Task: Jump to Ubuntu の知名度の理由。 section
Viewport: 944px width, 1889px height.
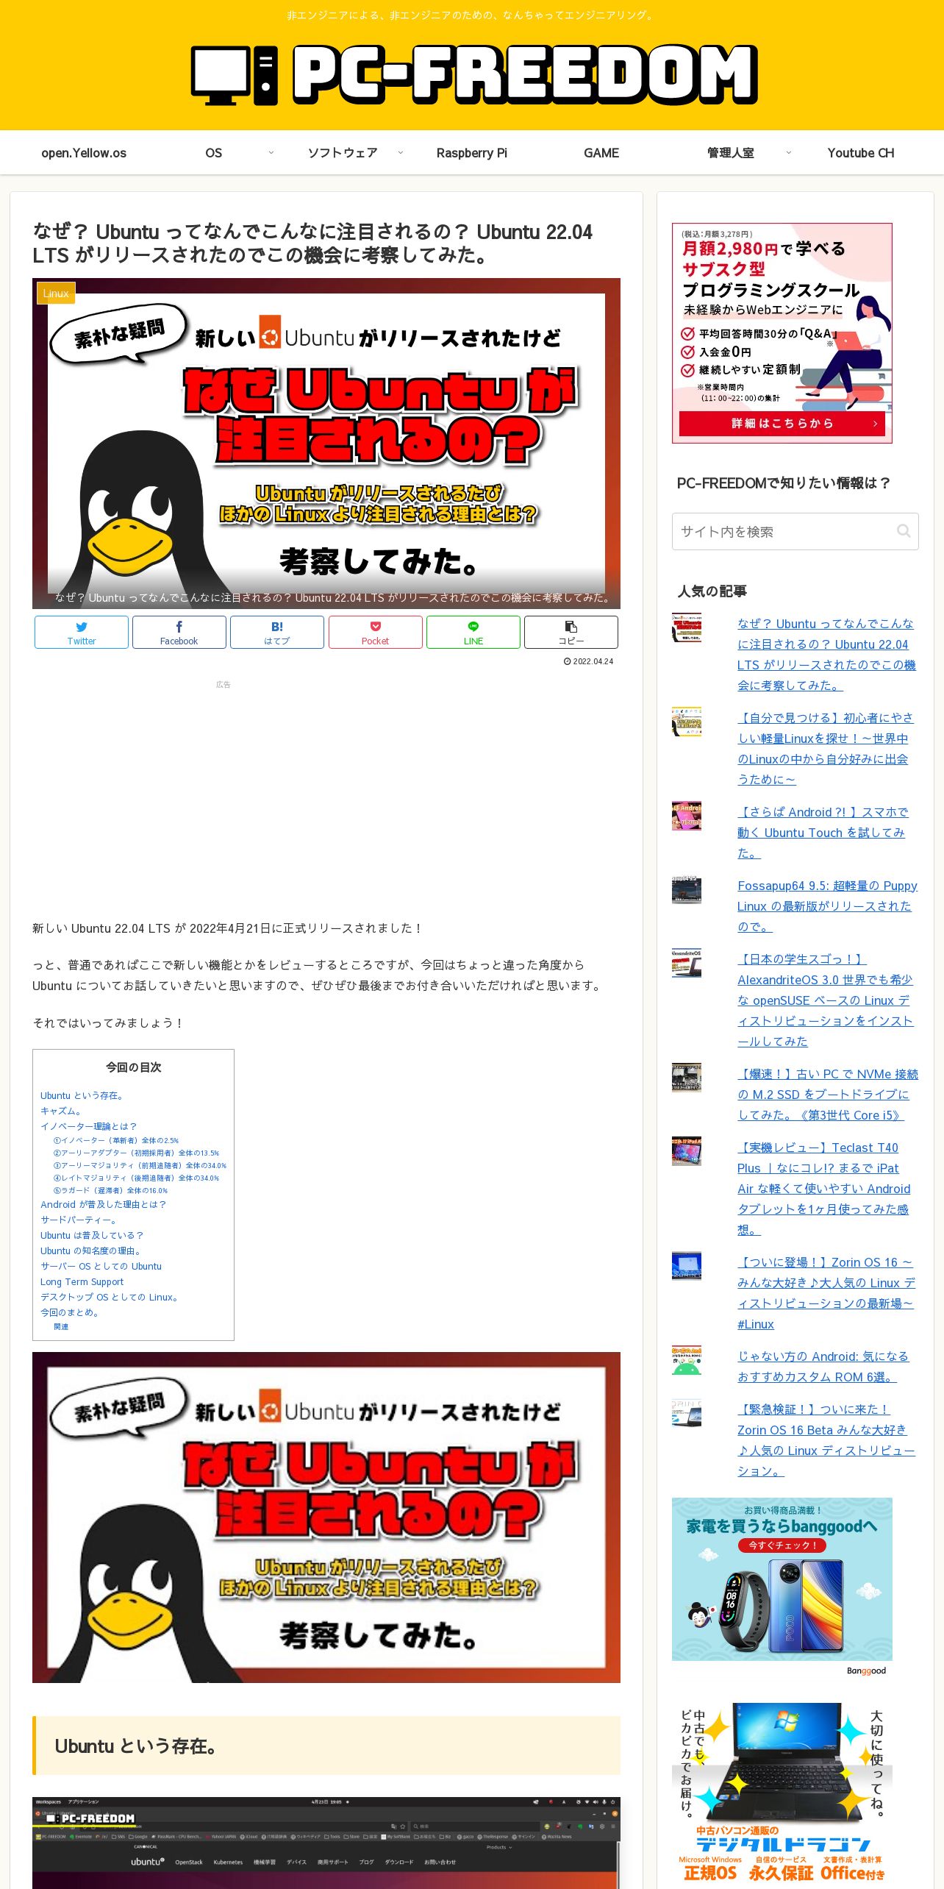Action: click(90, 1251)
